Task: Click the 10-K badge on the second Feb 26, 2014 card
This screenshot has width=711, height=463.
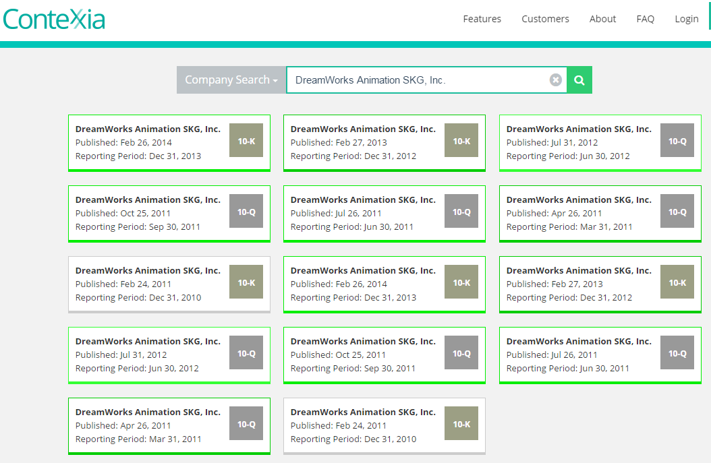Action: pos(461,282)
